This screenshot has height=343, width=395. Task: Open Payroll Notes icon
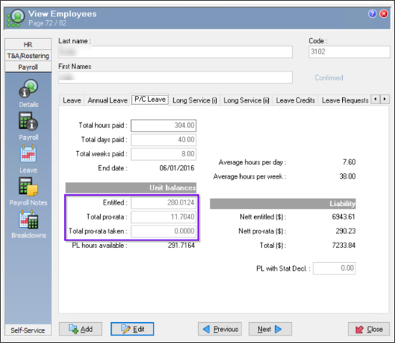tap(28, 187)
